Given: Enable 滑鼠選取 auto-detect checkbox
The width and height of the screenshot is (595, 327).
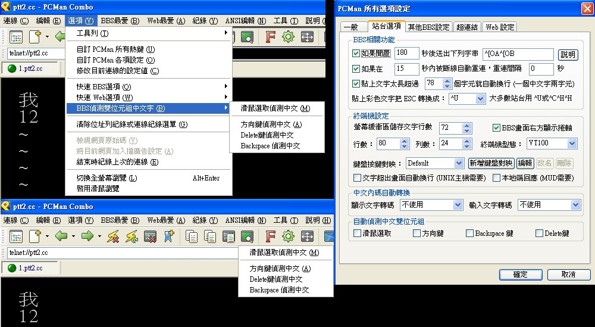Looking at the screenshot, I should coord(357,233).
